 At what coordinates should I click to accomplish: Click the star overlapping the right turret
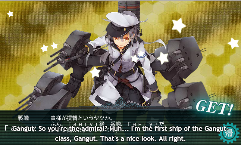coord(163,58)
